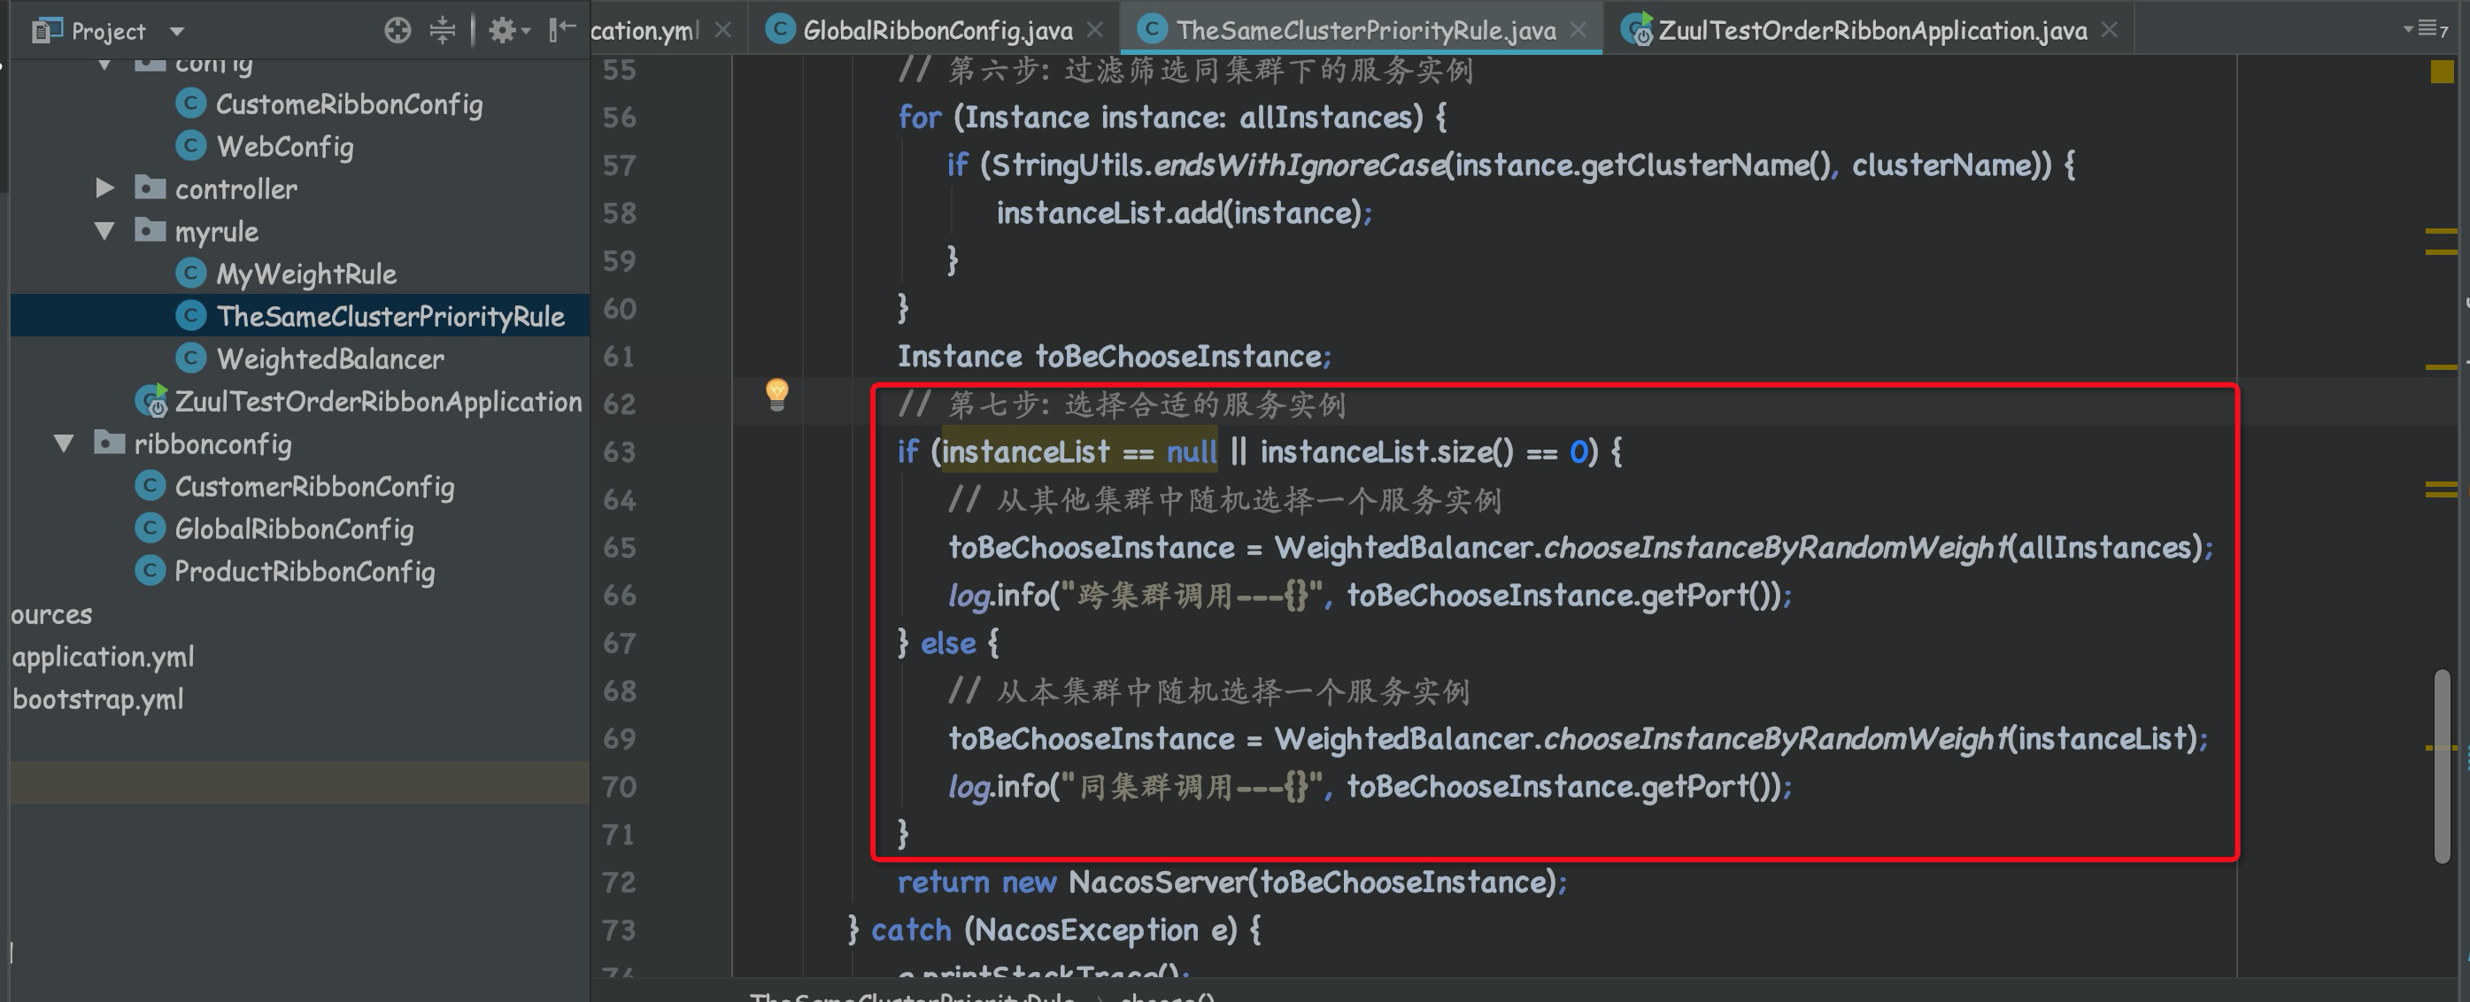Click the recent tabs list icon
This screenshot has width=2470, height=1002.
[2427, 30]
